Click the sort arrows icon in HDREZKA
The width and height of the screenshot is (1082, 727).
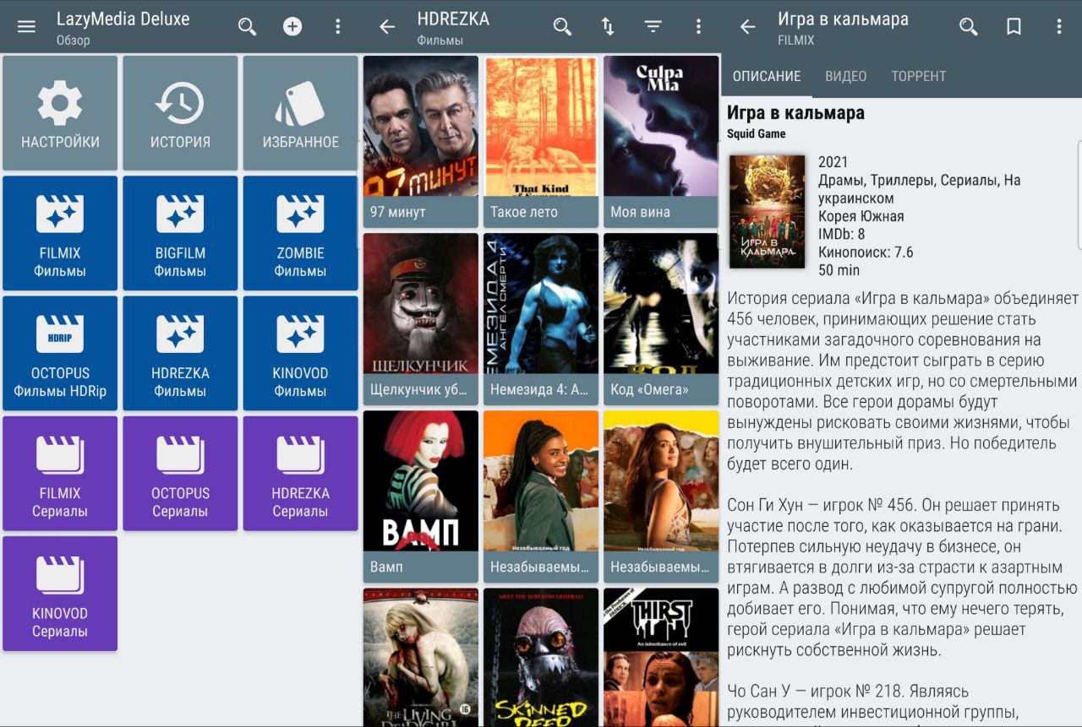[x=608, y=26]
